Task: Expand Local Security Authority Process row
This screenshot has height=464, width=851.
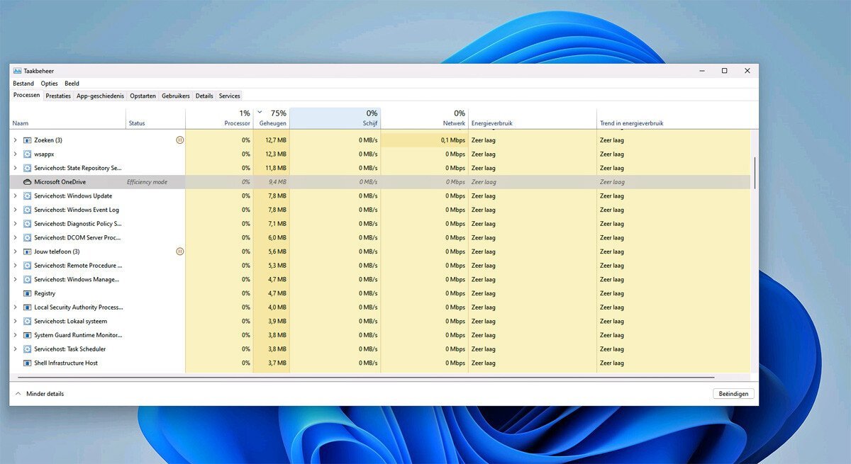Action: click(15, 307)
